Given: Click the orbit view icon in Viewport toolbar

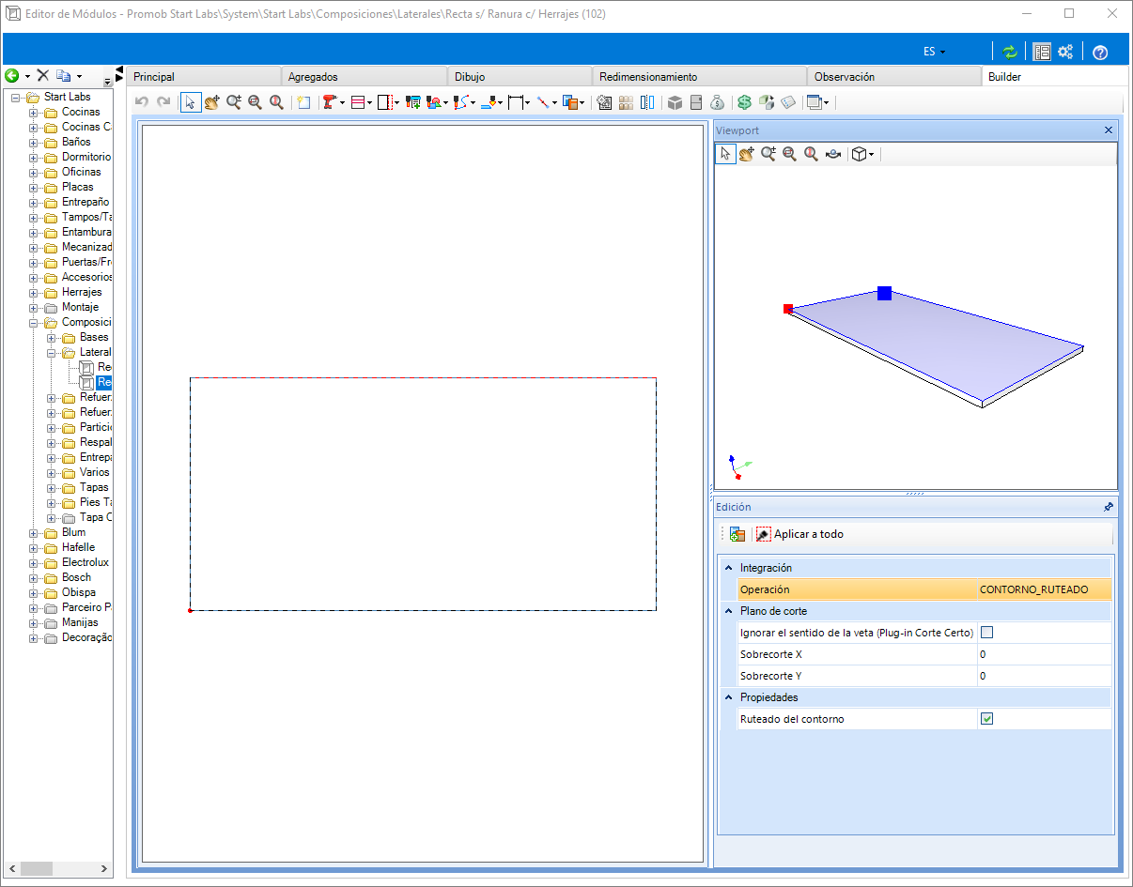Looking at the screenshot, I should click(x=832, y=154).
